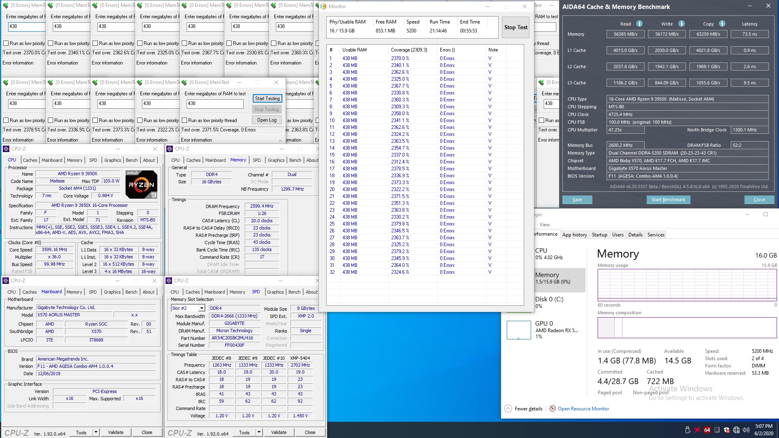Click the safely remove hardware USB tray icon
Image resolution: width=779 pixels, height=438 pixels.
pyautogui.click(x=688, y=430)
